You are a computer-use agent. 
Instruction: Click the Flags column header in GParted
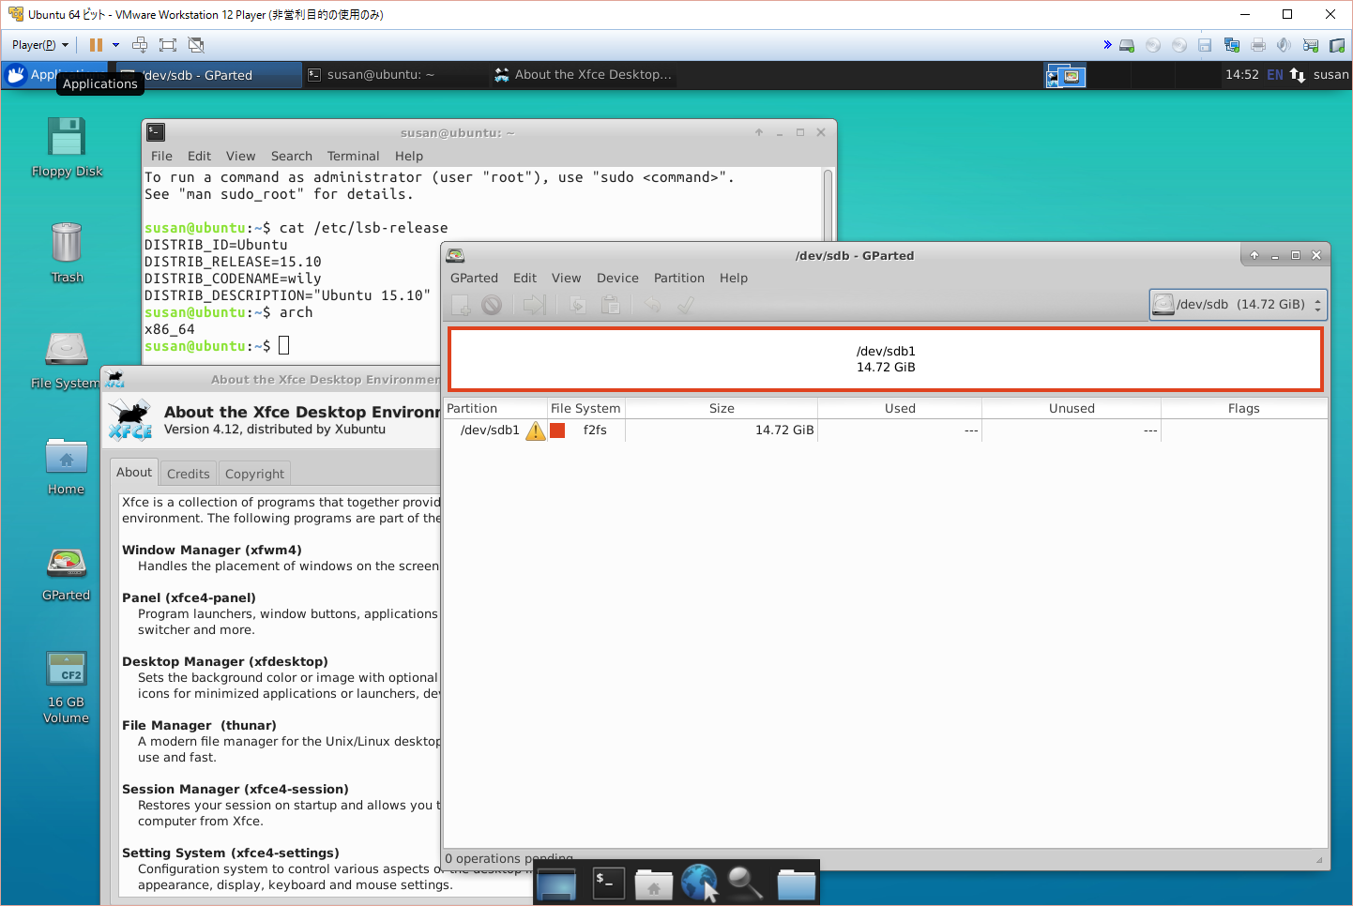[x=1244, y=409]
